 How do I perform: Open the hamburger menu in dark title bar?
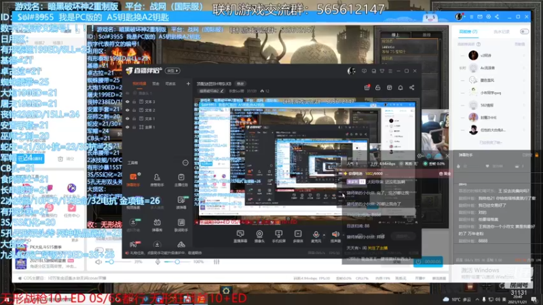point(390,71)
